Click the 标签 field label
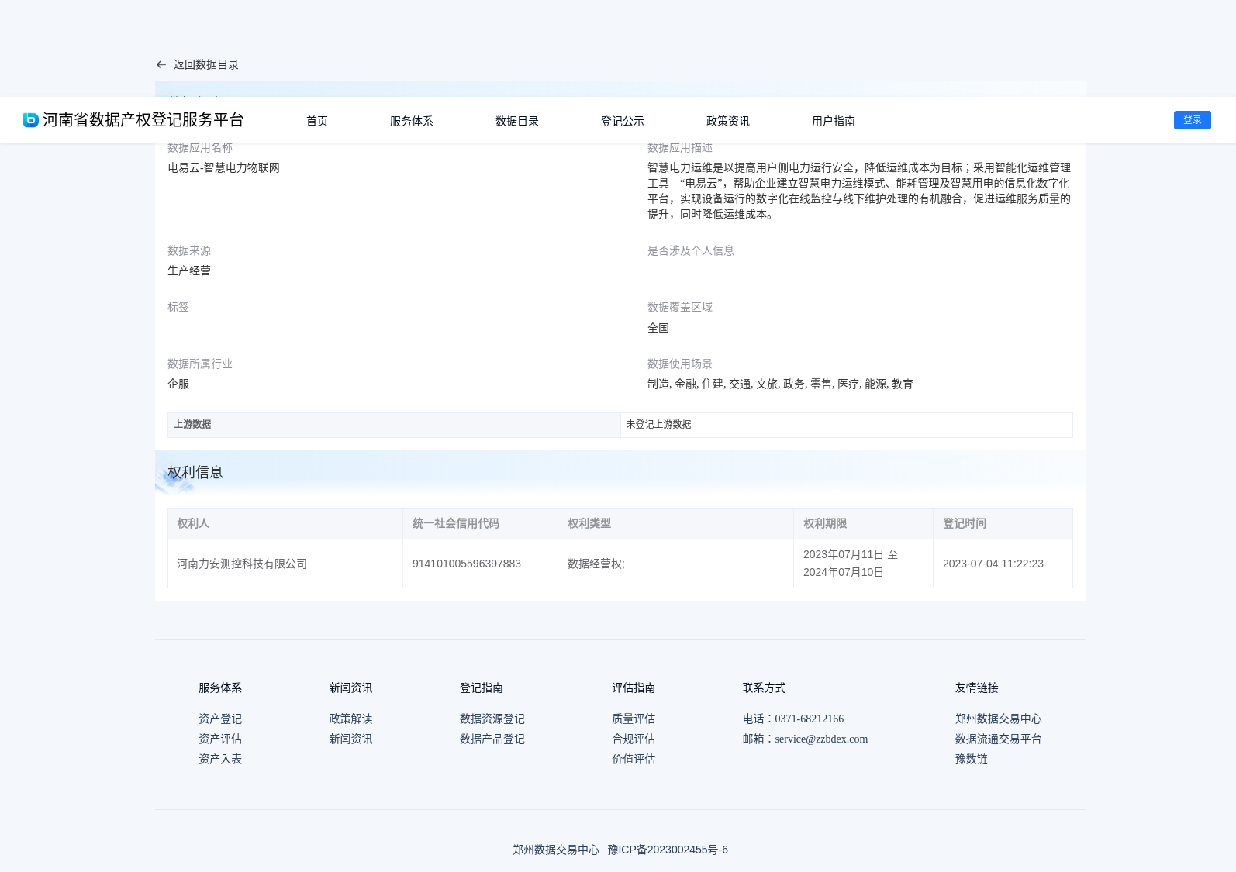This screenshot has height=872, width=1236. (178, 307)
